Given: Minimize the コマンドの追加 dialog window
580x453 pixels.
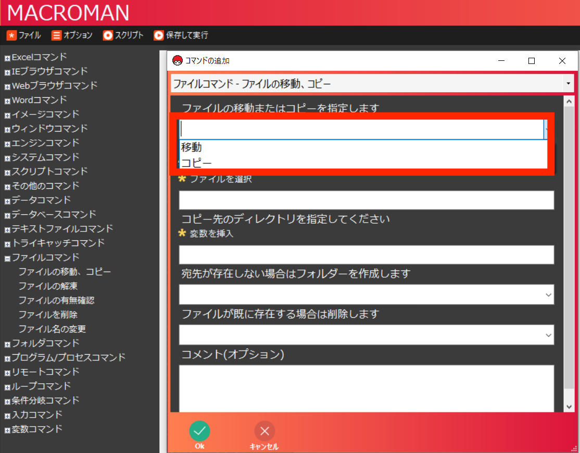Looking at the screenshot, I should click(501, 61).
